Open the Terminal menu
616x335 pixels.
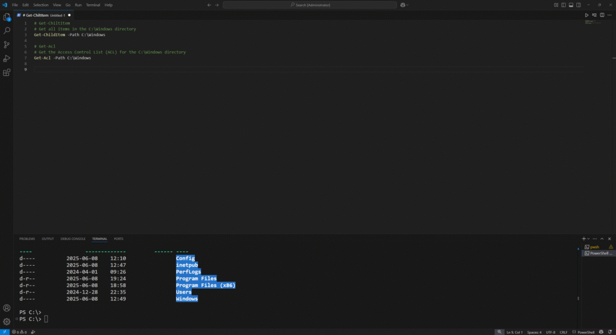click(x=93, y=5)
